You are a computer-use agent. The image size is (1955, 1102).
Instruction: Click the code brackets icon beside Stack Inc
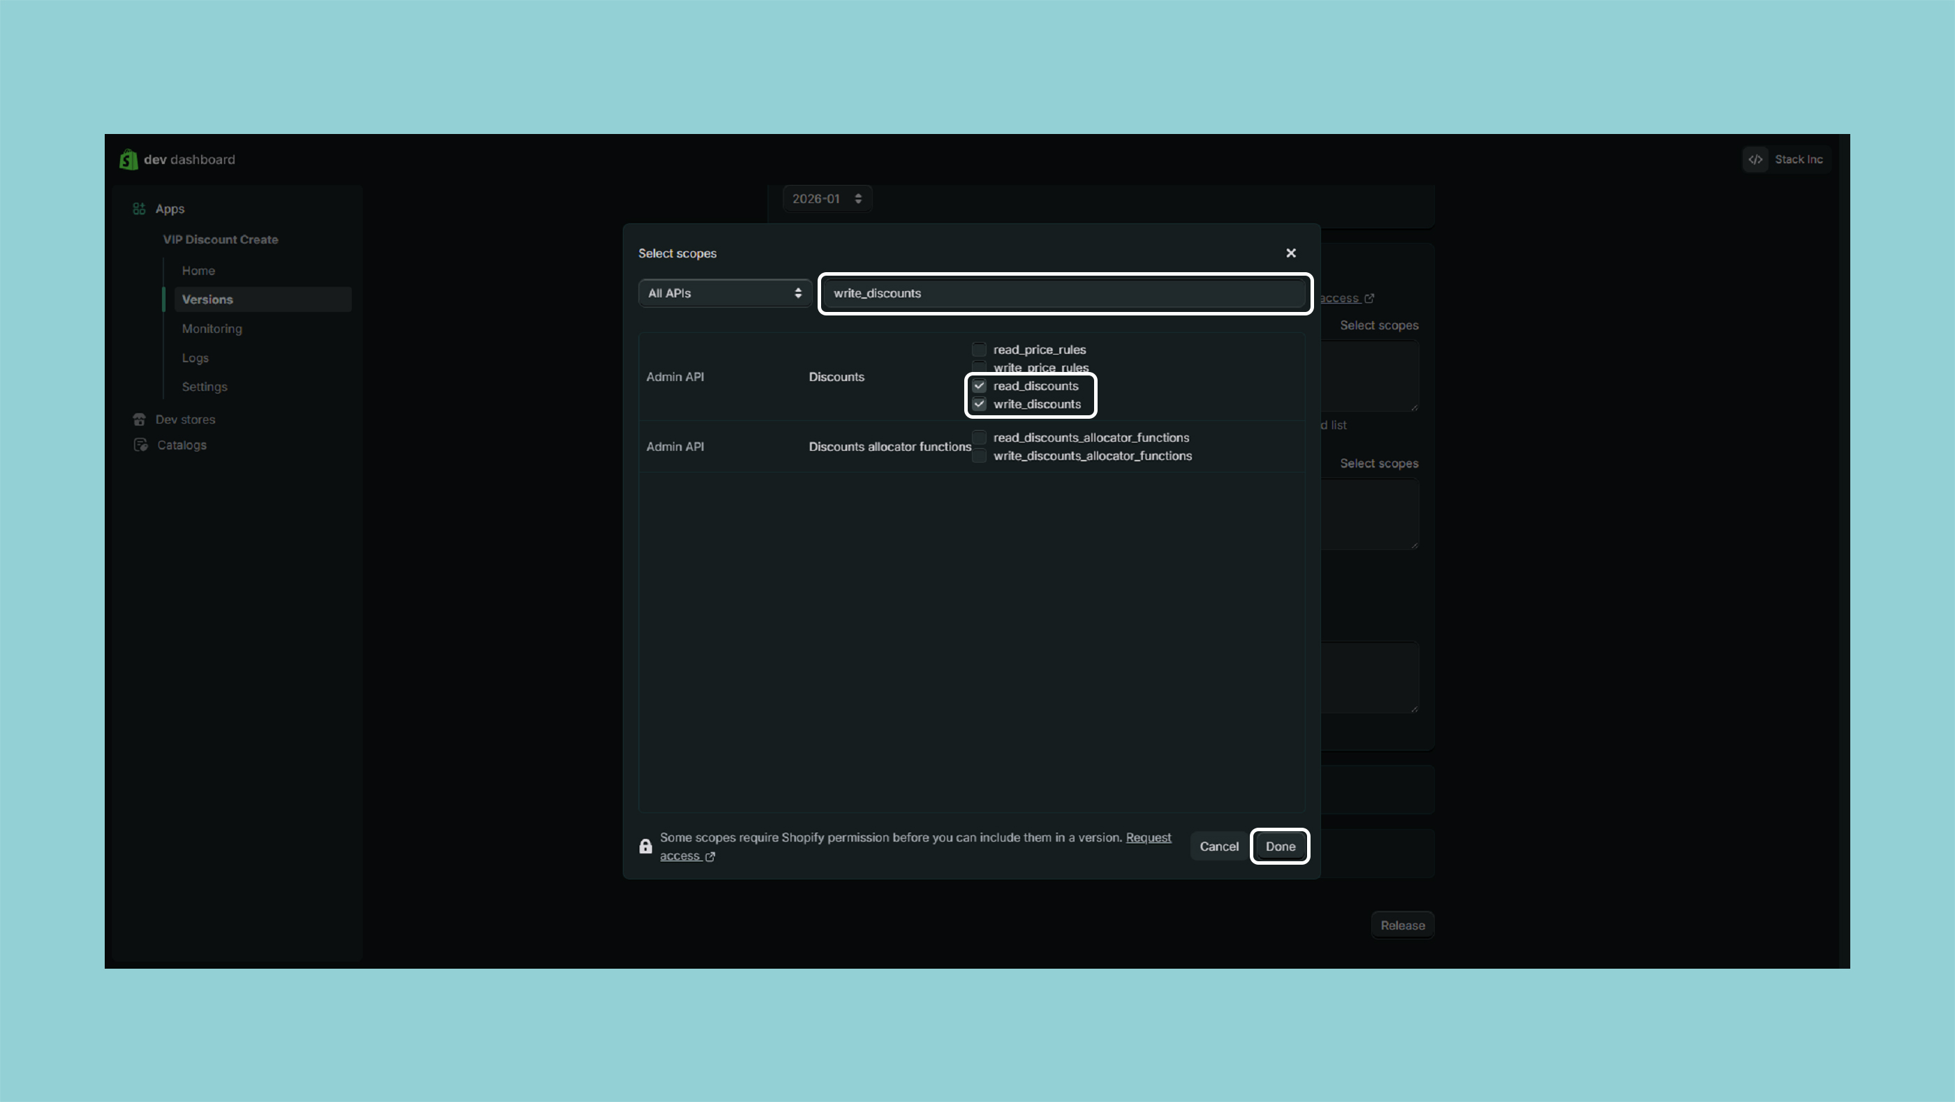(1755, 159)
